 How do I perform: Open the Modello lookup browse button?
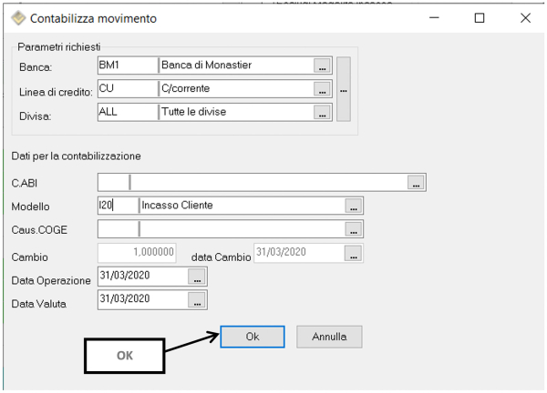tap(354, 206)
